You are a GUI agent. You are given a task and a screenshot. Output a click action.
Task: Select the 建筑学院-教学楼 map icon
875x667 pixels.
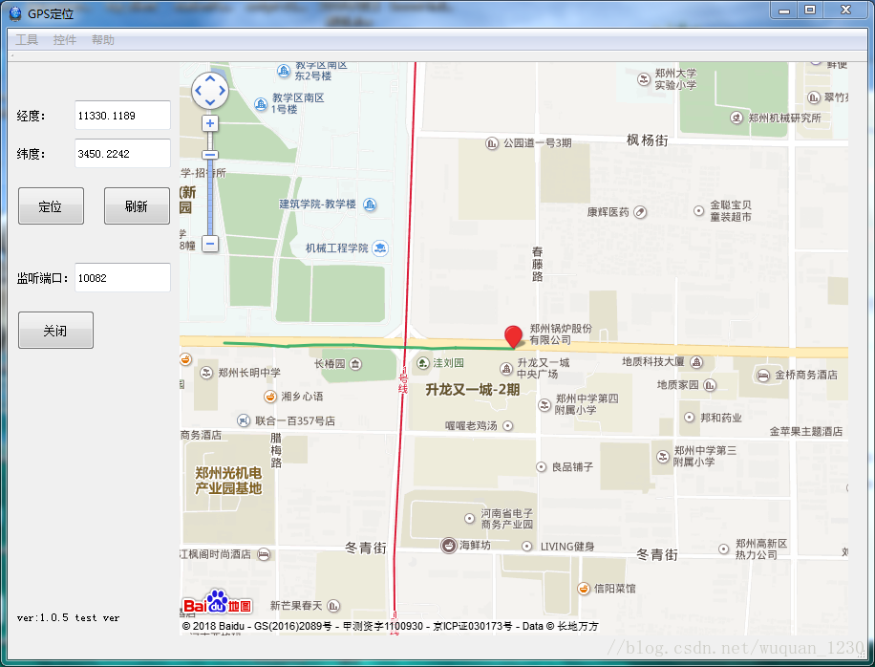pos(370,204)
